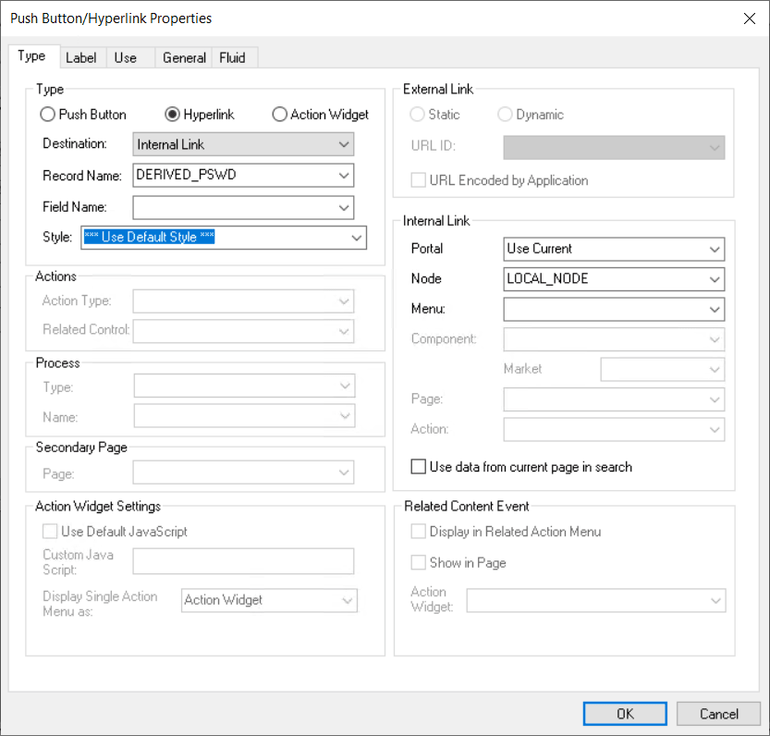Confirm changes with the OK button

[x=624, y=713]
